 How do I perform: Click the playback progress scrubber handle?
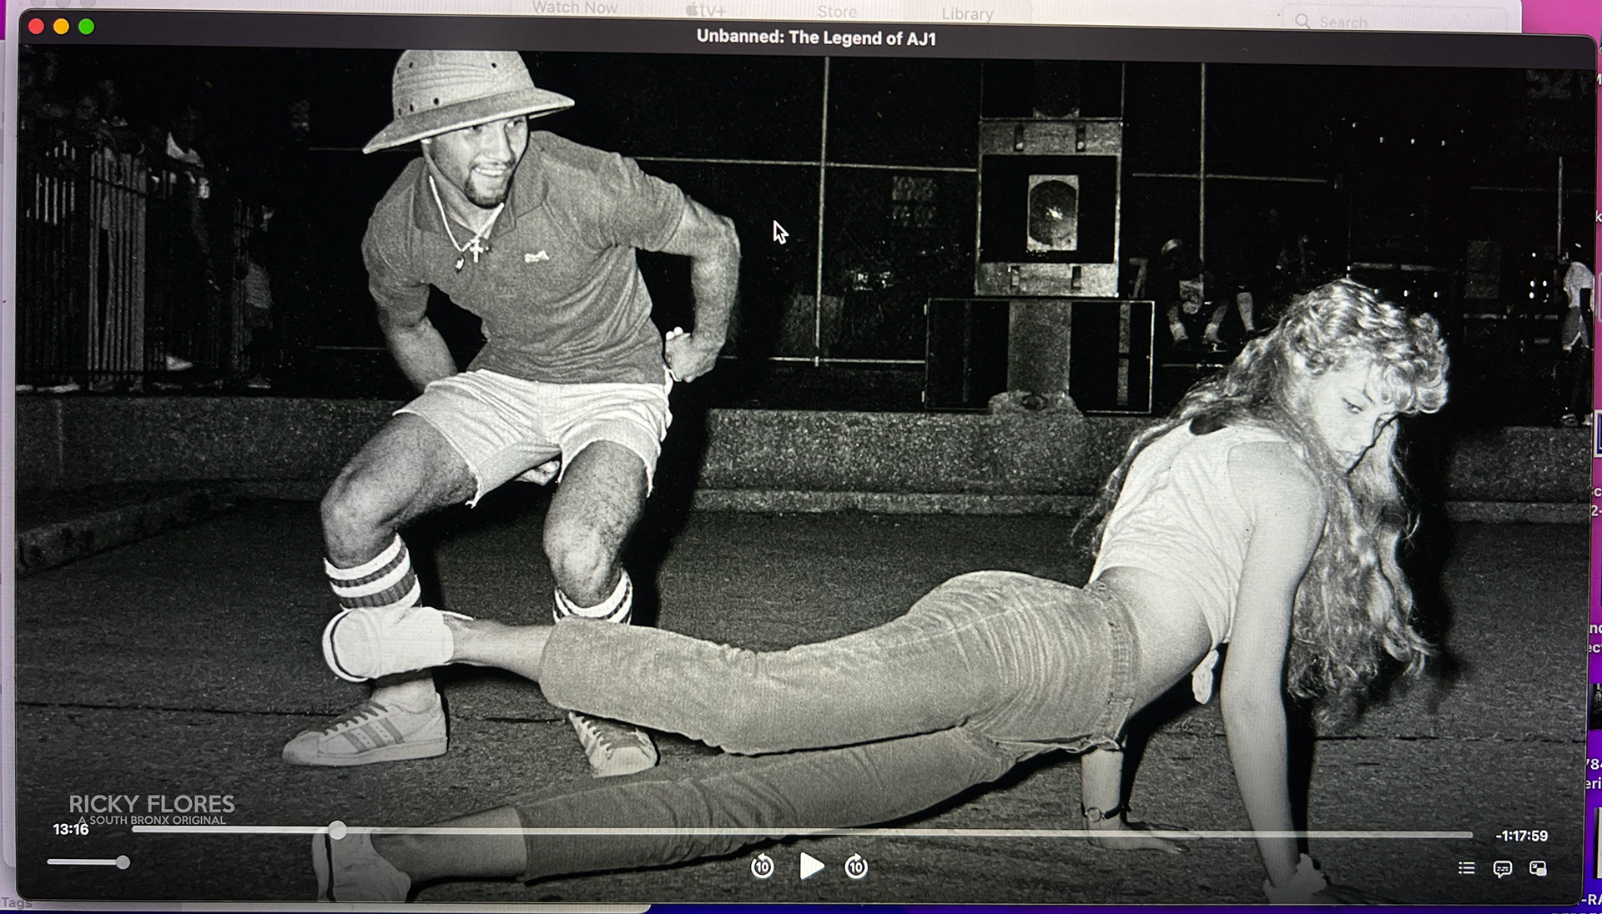pyautogui.click(x=337, y=830)
